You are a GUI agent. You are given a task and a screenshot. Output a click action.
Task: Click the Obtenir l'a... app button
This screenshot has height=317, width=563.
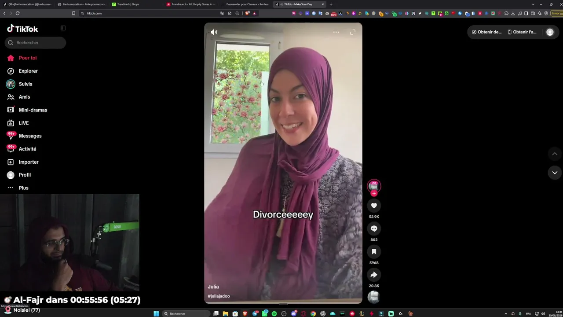point(522,32)
